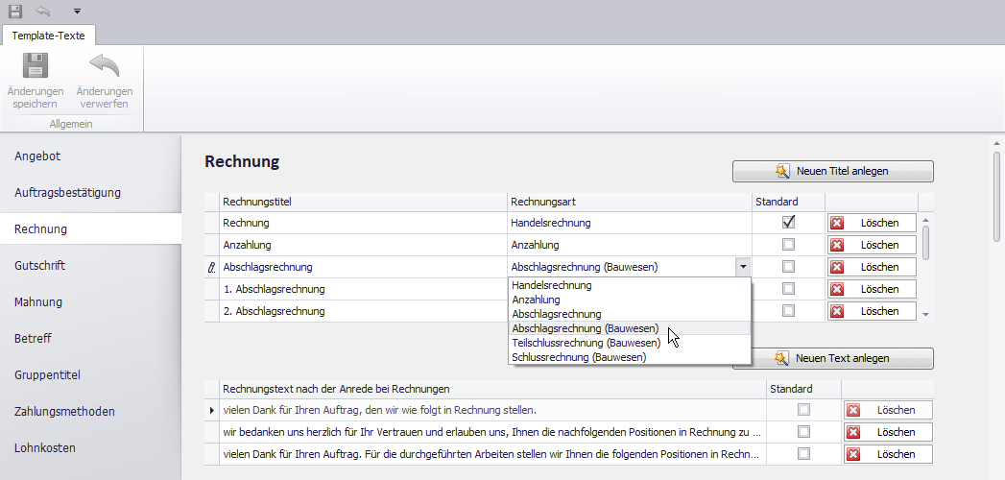Choose Schlussrechnung (Bauwesen) in the list
Image resolution: width=1005 pixels, height=480 pixels.
pyautogui.click(x=579, y=357)
